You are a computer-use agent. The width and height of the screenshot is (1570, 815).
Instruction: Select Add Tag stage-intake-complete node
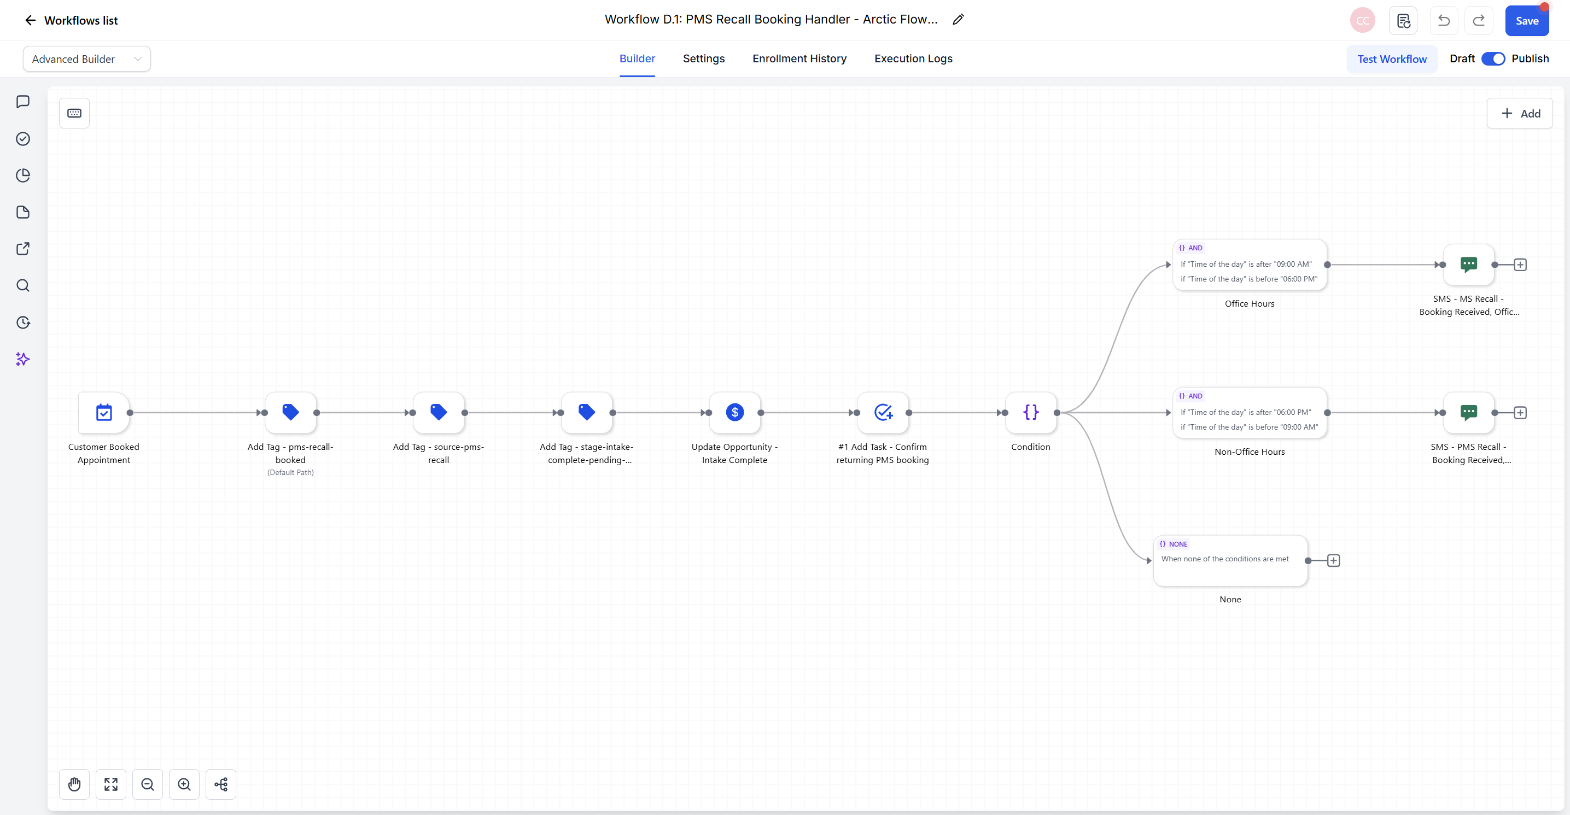[x=587, y=412]
